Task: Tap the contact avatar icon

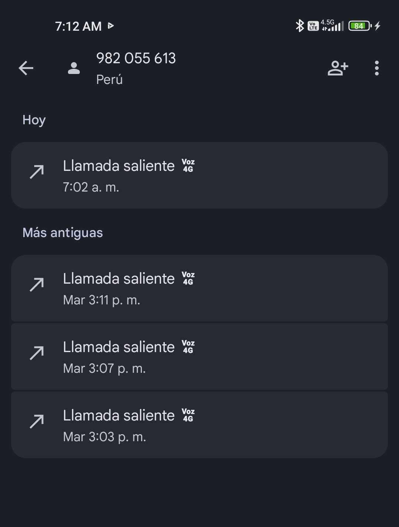Action: (x=74, y=68)
